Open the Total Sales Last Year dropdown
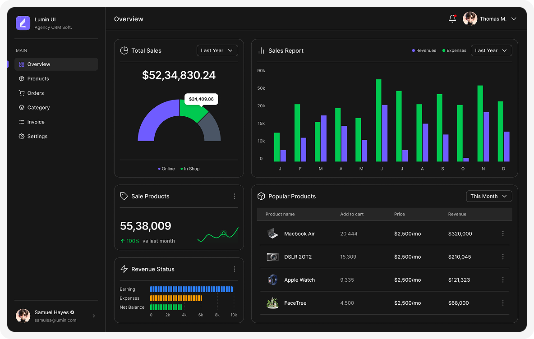Image resolution: width=534 pixels, height=339 pixels. coord(217,50)
